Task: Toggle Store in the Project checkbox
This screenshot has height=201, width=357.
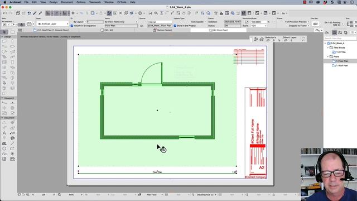Action: pos(175,26)
